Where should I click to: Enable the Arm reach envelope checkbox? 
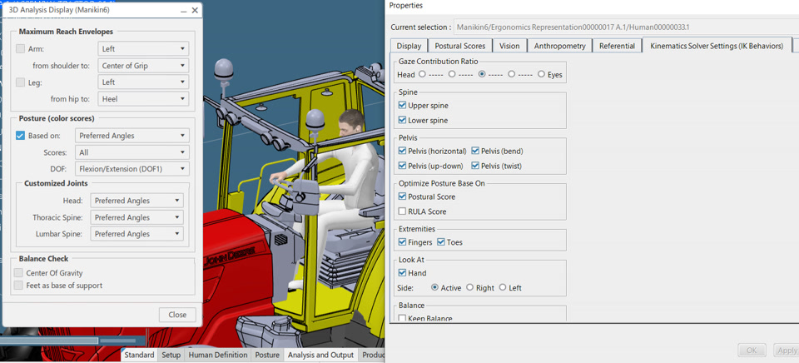coord(21,49)
